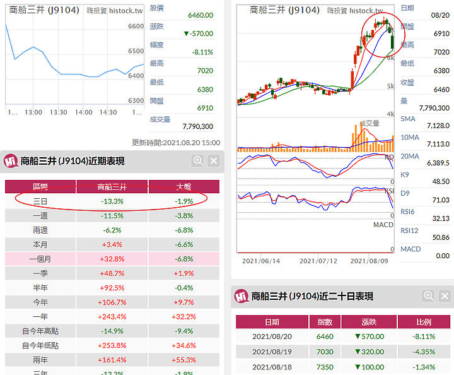Click the +32.8% one-month value
This screenshot has width=454, height=375.
pos(112,259)
